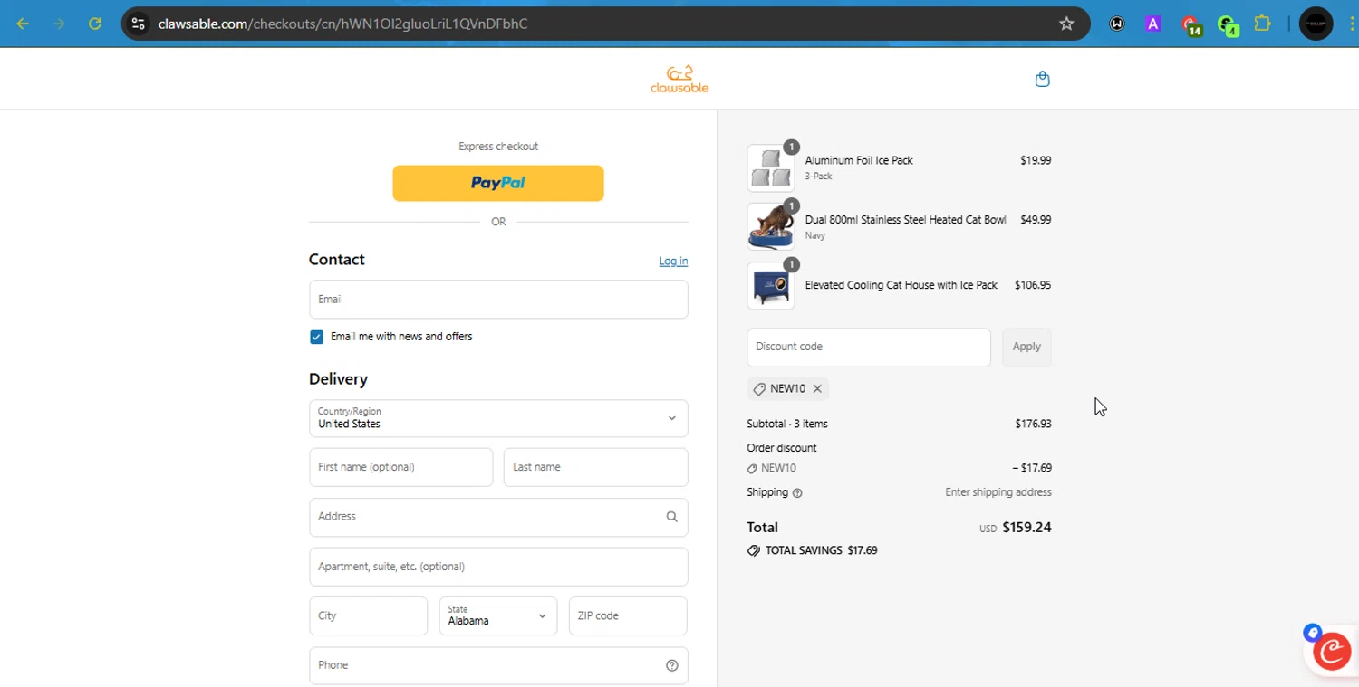Open the shopping bag cart icon
Image resolution: width=1359 pixels, height=687 pixels.
(x=1042, y=79)
